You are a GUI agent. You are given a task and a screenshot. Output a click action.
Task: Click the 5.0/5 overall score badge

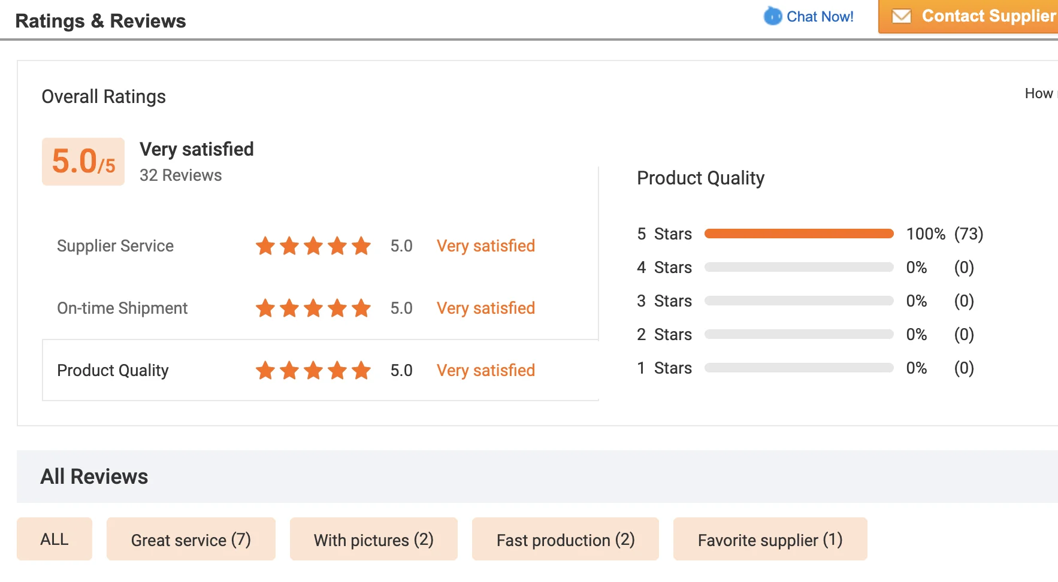83,162
